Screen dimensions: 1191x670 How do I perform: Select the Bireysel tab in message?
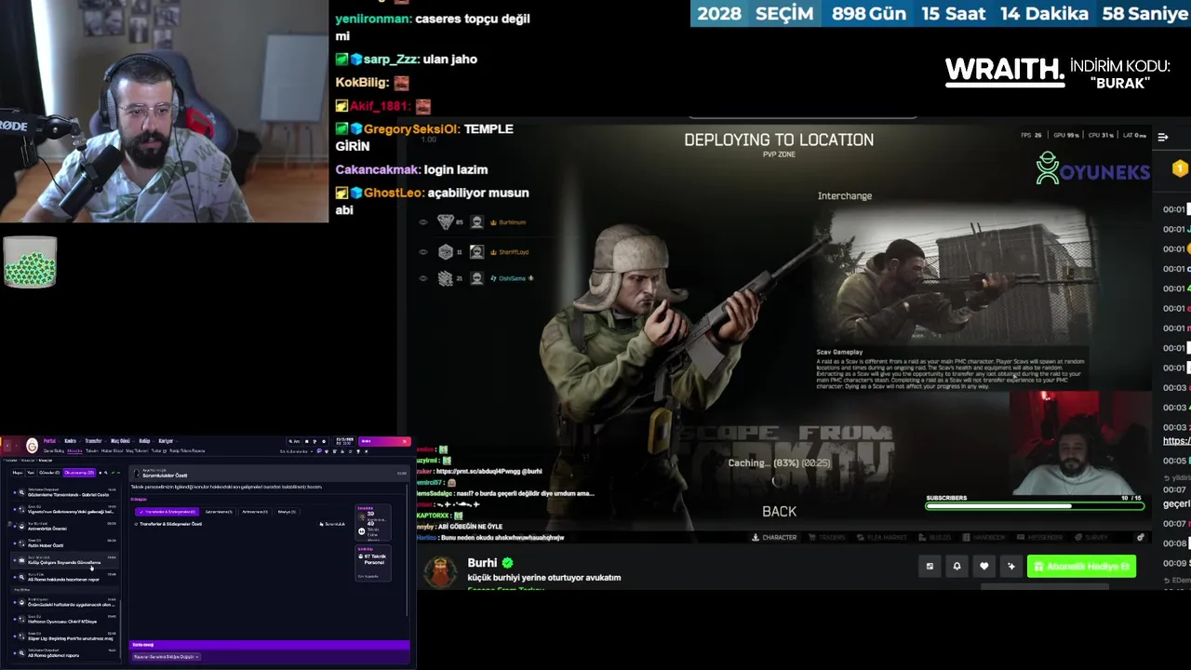(287, 512)
